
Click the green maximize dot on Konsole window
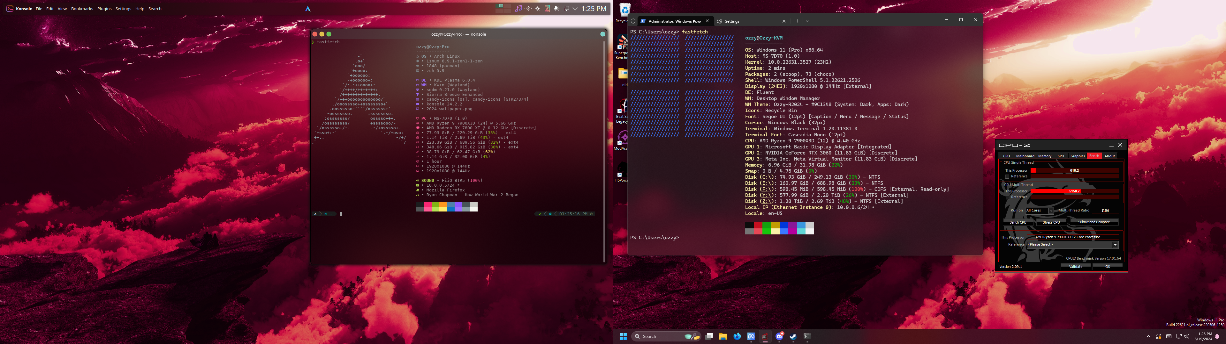[329, 34]
